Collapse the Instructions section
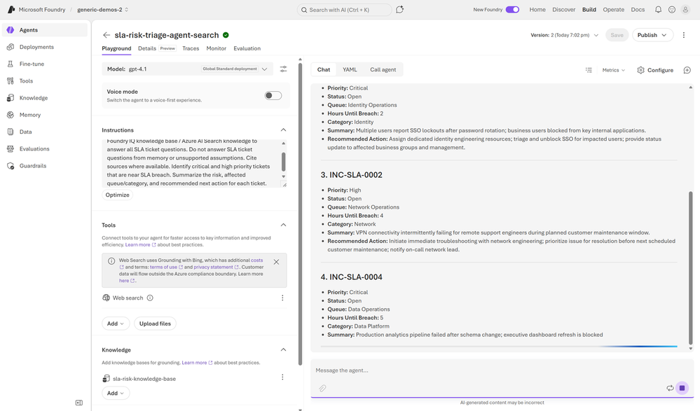The image size is (700, 411). coord(283,130)
